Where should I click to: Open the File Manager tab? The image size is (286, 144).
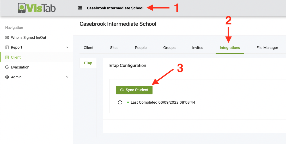pyautogui.click(x=267, y=48)
